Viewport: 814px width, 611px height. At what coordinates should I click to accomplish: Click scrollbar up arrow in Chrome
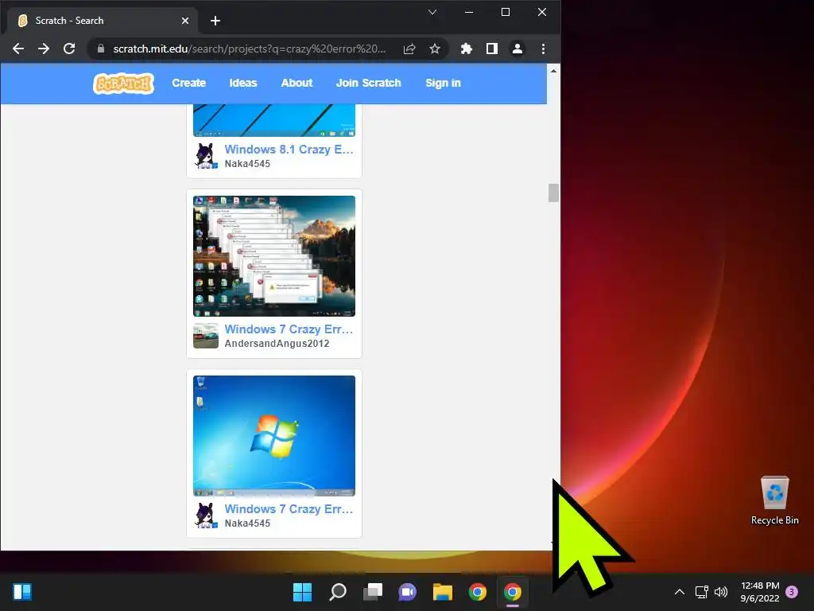pyautogui.click(x=553, y=71)
